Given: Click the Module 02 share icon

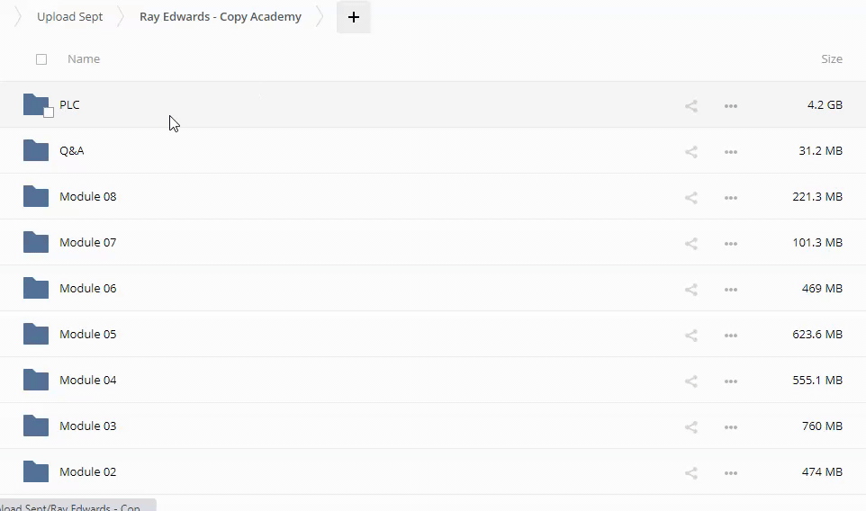Looking at the screenshot, I should [x=691, y=472].
